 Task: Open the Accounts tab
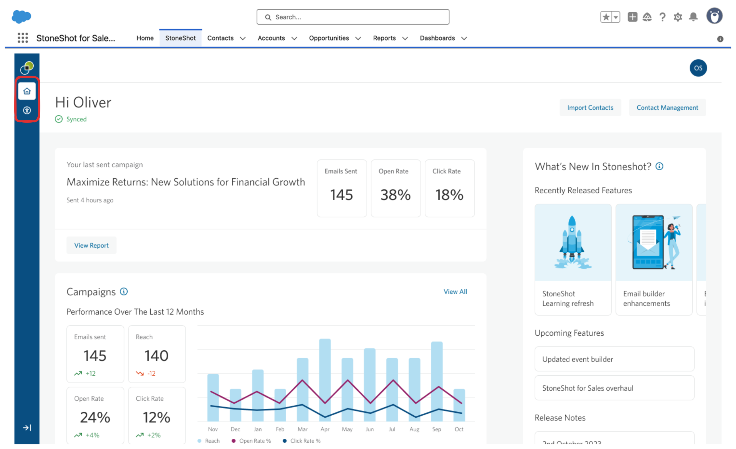(271, 38)
